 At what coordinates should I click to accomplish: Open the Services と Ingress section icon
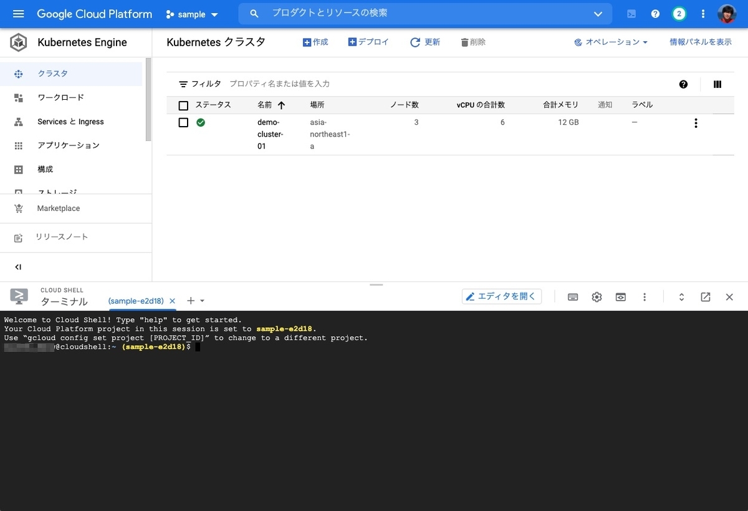18,122
